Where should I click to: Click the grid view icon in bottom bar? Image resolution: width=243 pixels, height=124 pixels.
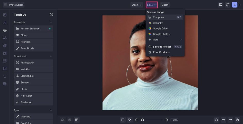(77, 120)
